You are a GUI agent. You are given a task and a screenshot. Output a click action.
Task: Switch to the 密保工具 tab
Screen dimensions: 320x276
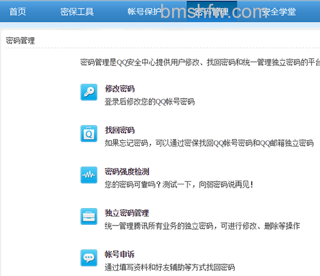point(77,12)
